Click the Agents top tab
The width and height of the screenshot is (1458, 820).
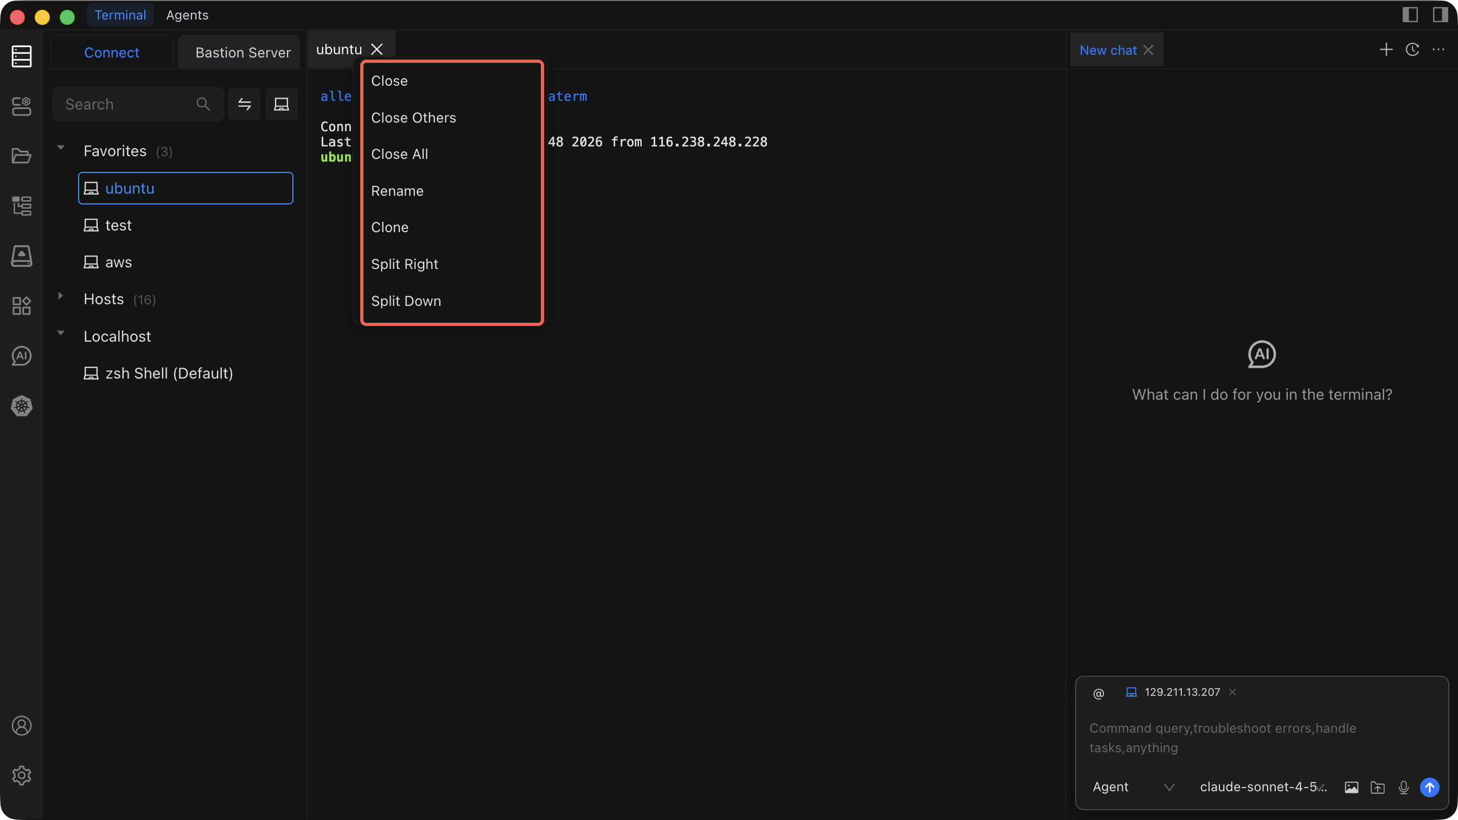(x=187, y=15)
